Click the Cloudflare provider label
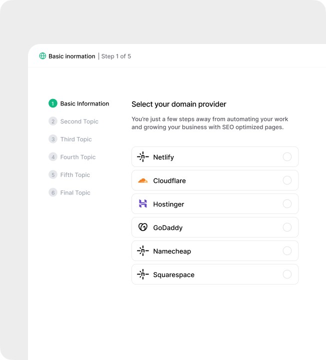 169,180
